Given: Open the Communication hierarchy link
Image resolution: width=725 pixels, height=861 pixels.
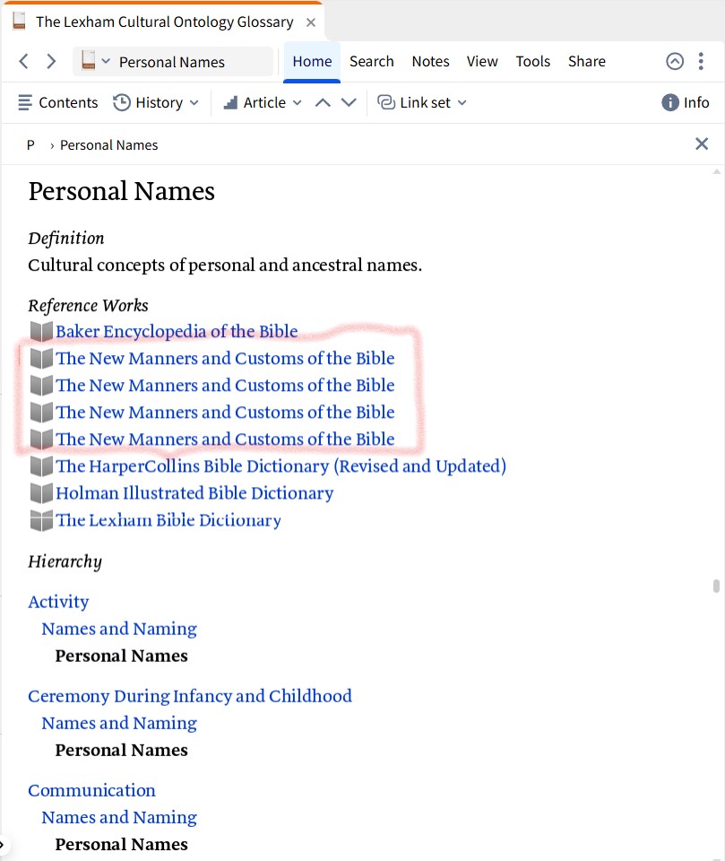Looking at the screenshot, I should click(91, 790).
